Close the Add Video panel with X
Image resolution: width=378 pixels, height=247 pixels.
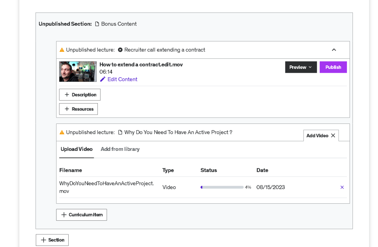[x=333, y=135]
